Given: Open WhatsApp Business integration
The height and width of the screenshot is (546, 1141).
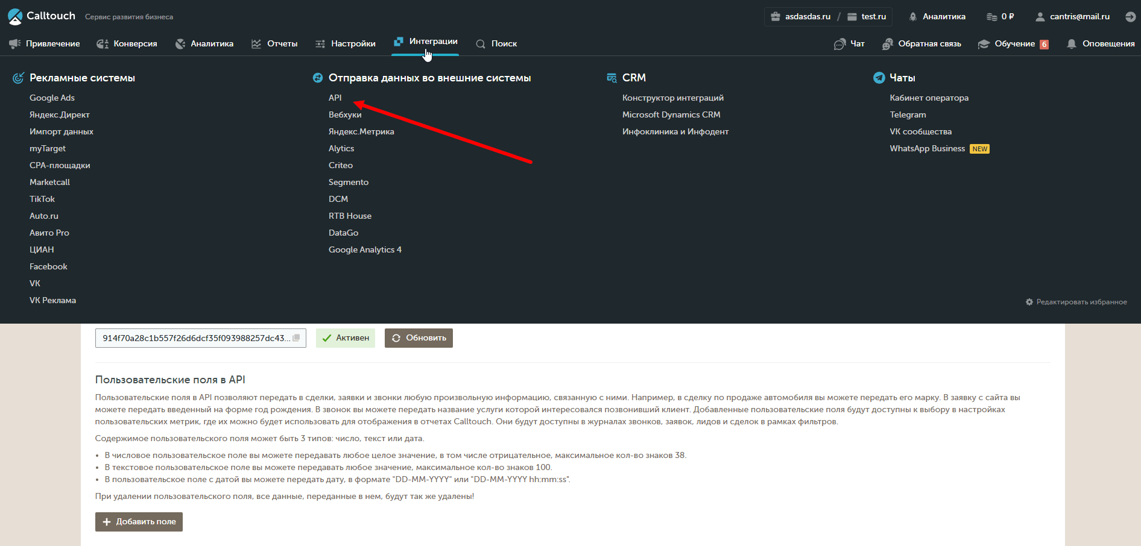Looking at the screenshot, I should [x=928, y=148].
